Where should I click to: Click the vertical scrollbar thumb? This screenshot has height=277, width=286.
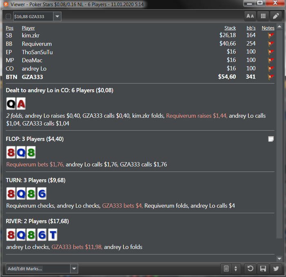[x=279, y=134]
